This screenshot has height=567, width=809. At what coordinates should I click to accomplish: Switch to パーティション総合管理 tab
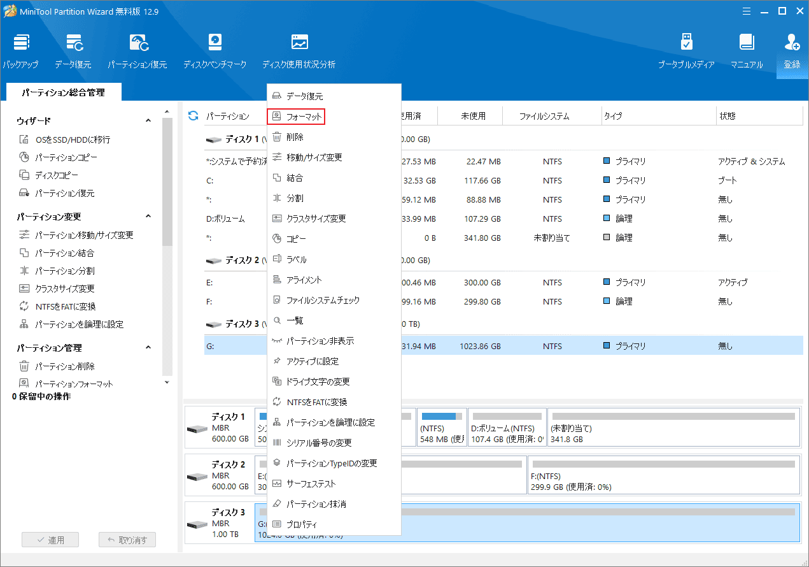(x=63, y=92)
